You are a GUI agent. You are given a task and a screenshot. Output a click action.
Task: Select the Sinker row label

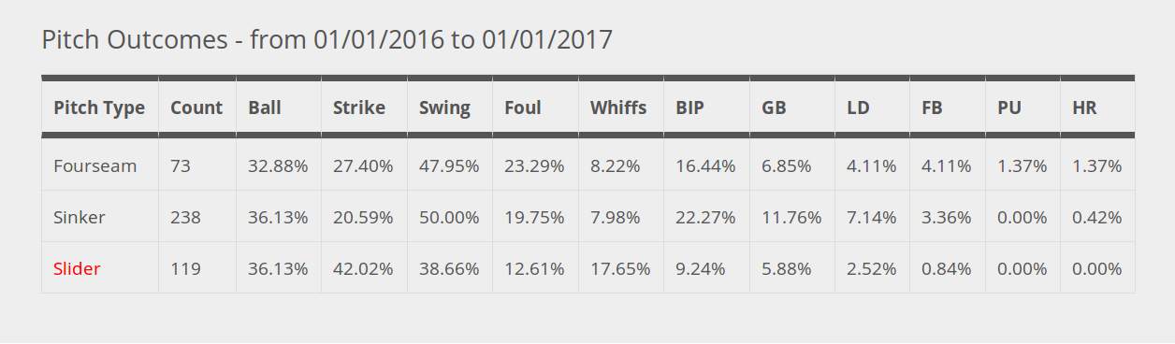tap(80, 217)
